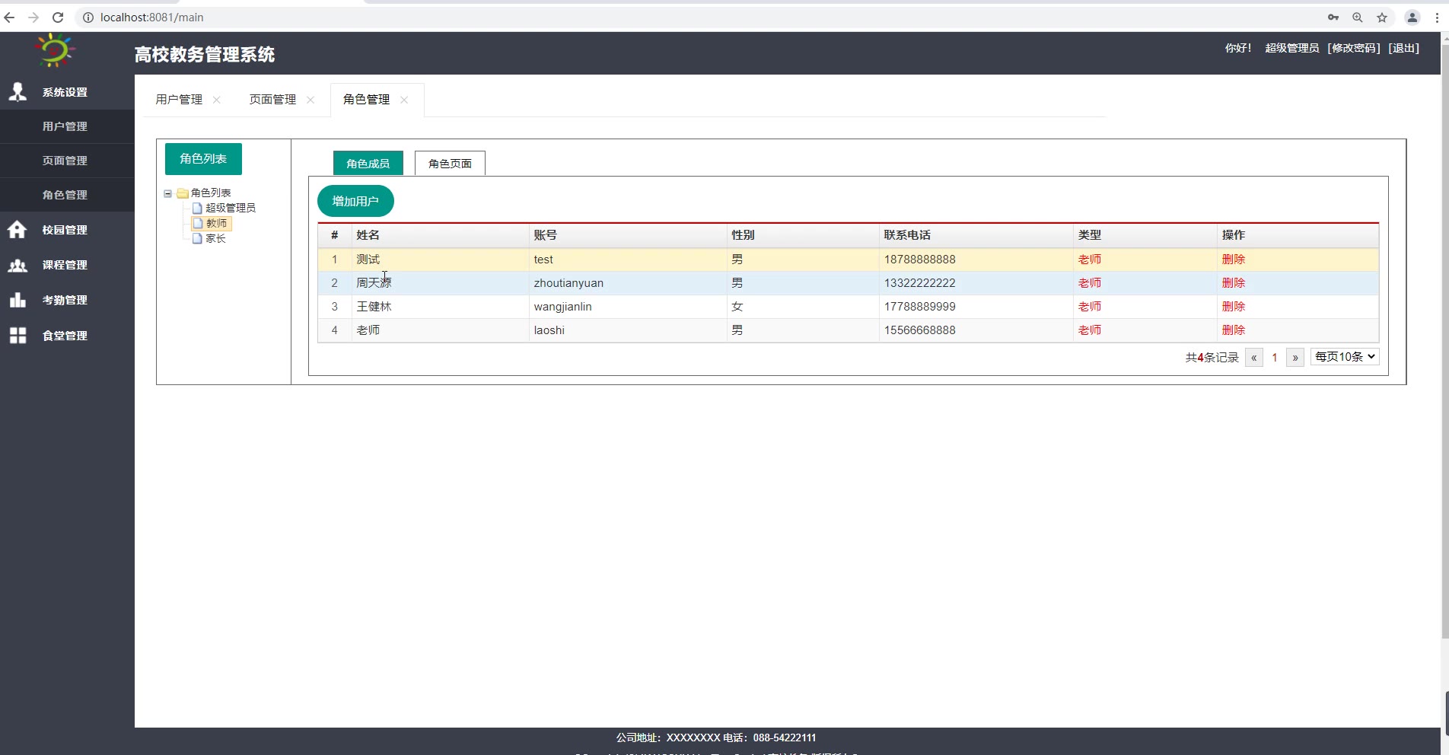This screenshot has width=1449, height=755.
Task: Click the 退出 logout link
Action: [1403, 48]
